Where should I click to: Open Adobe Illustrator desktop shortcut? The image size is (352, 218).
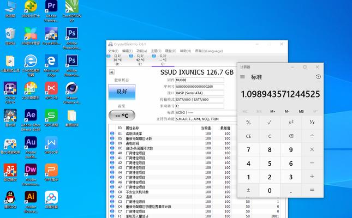[x=31, y=202]
